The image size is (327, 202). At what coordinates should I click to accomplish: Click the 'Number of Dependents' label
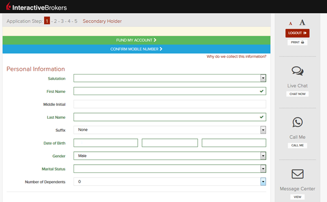click(x=45, y=182)
